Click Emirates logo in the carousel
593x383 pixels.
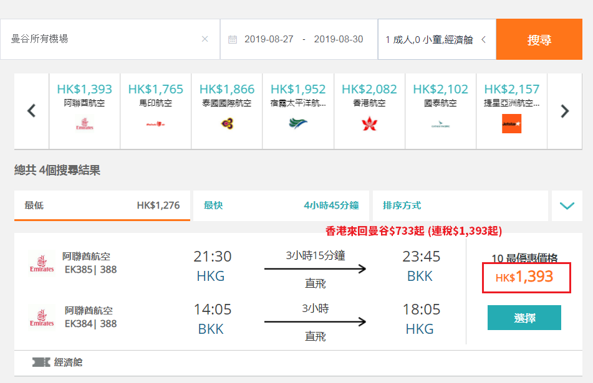[84, 124]
